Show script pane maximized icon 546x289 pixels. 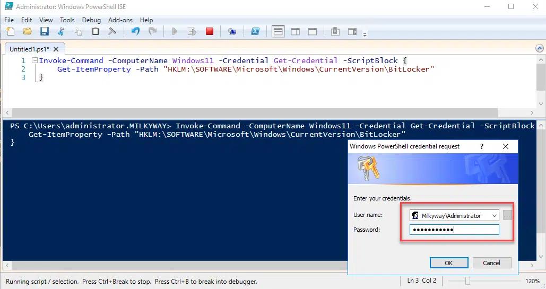coord(313,31)
